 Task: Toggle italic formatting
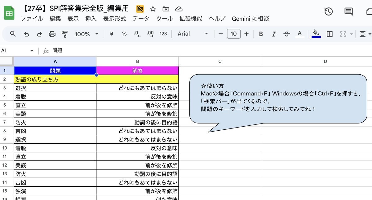point(274,34)
